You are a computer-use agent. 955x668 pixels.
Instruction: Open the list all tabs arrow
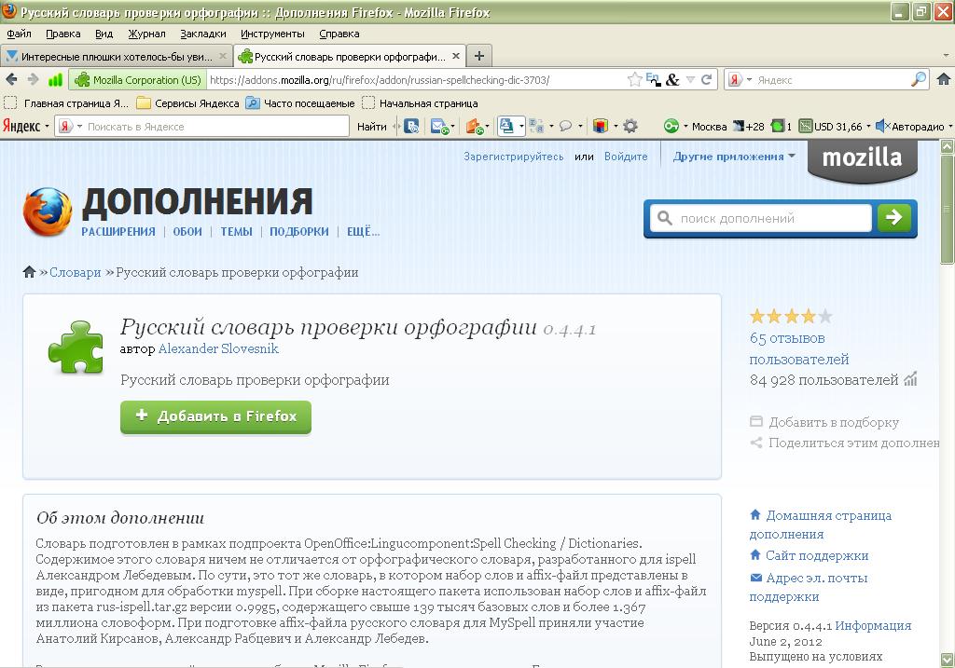coord(946,56)
